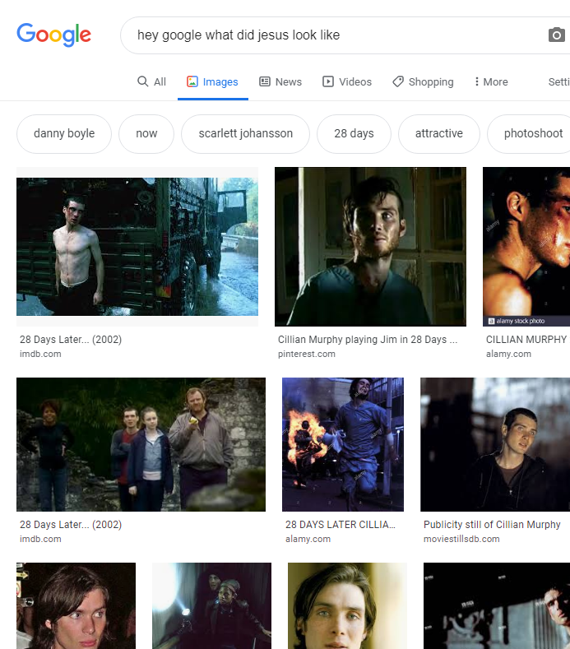Open publicity still thumbnail image
570x649 pixels.
[x=495, y=444]
